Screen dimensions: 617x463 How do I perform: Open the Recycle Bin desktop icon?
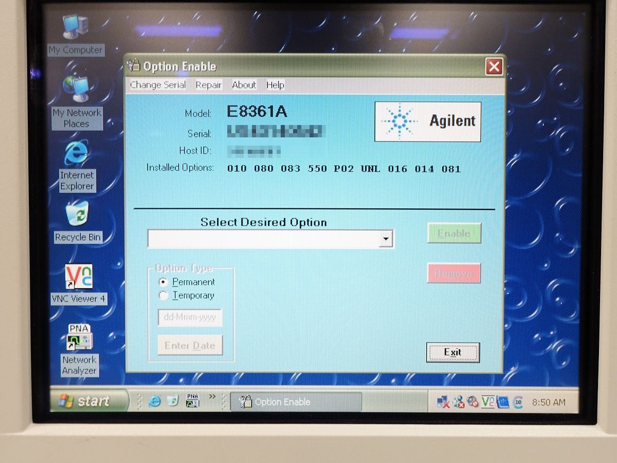[78, 221]
